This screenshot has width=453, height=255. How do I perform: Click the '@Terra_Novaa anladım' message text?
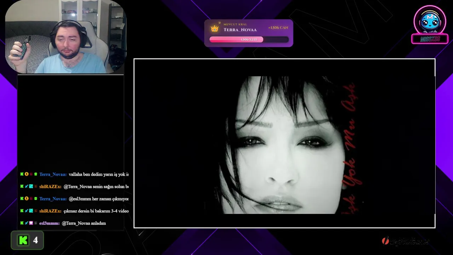click(x=84, y=223)
